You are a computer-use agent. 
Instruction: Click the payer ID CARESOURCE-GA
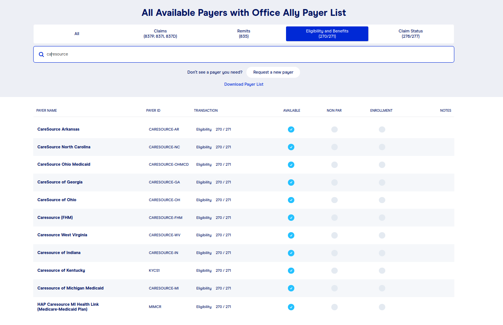point(165,182)
